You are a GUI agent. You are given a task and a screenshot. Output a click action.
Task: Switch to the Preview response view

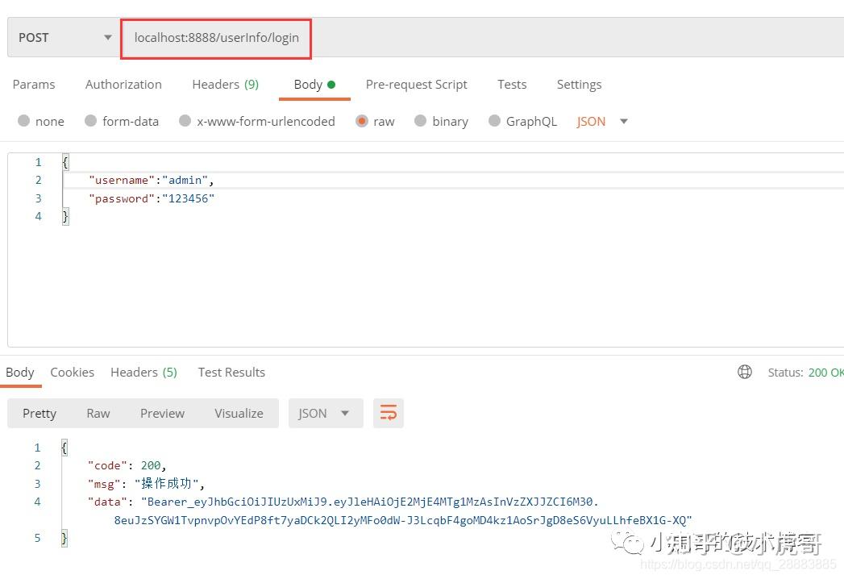[x=161, y=413]
